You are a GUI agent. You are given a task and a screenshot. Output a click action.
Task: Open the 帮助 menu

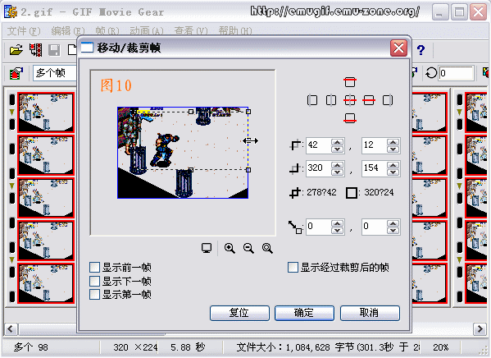(235, 30)
